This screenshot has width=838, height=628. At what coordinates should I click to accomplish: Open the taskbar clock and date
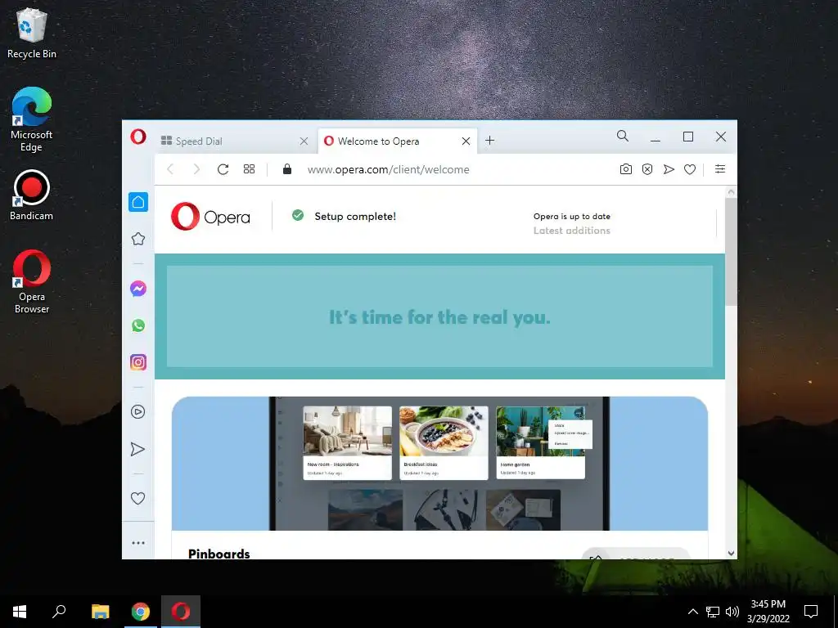click(768, 612)
